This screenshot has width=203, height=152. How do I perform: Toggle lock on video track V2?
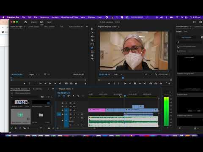pos(63,107)
